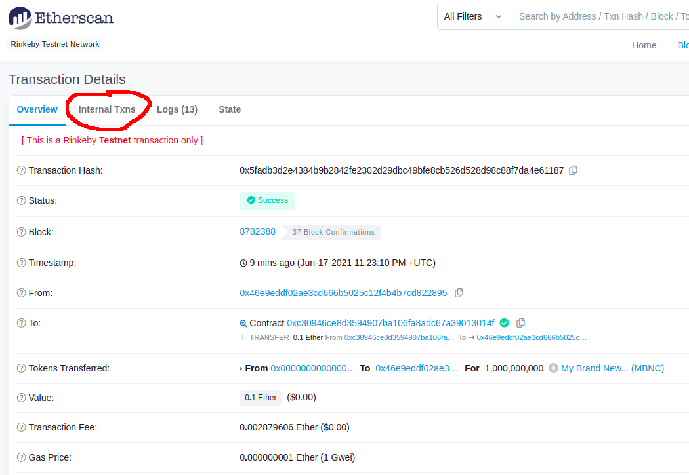Copy the To contract address
The image size is (689, 475).
point(520,323)
